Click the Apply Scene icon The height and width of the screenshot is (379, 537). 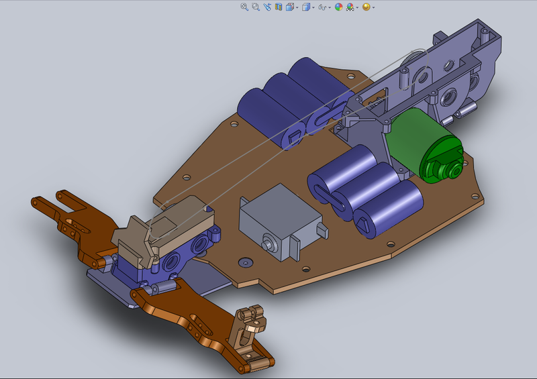[x=350, y=7]
